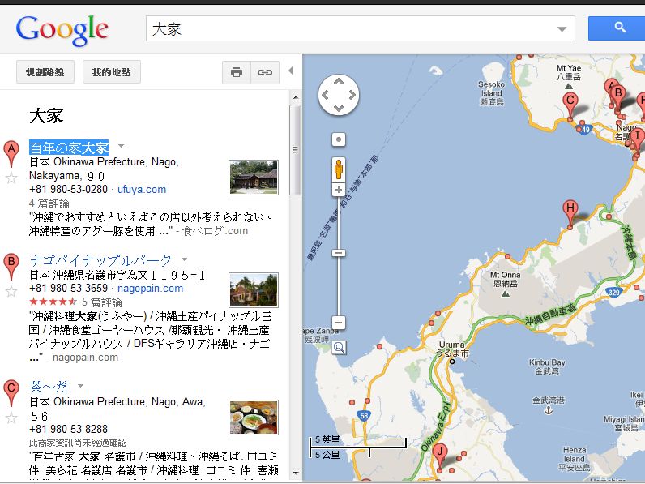This screenshot has height=484, width=645.
Task: Click map marker B on the map
Action: tap(618, 96)
